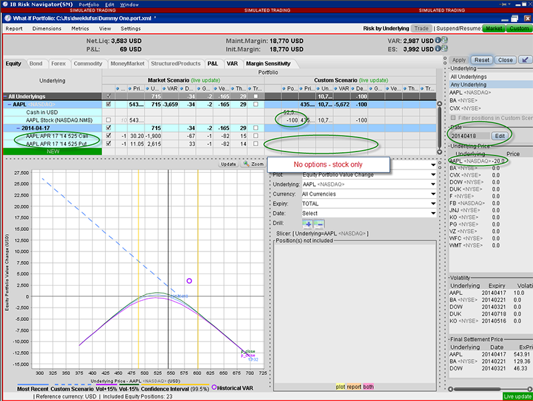Click the green Market suspend/resume button
This screenshot has height=401, width=533.
(x=494, y=29)
